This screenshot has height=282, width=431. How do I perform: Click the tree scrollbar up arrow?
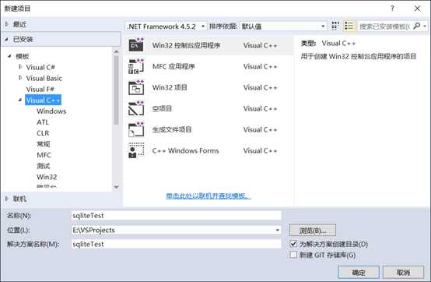pos(116,51)
